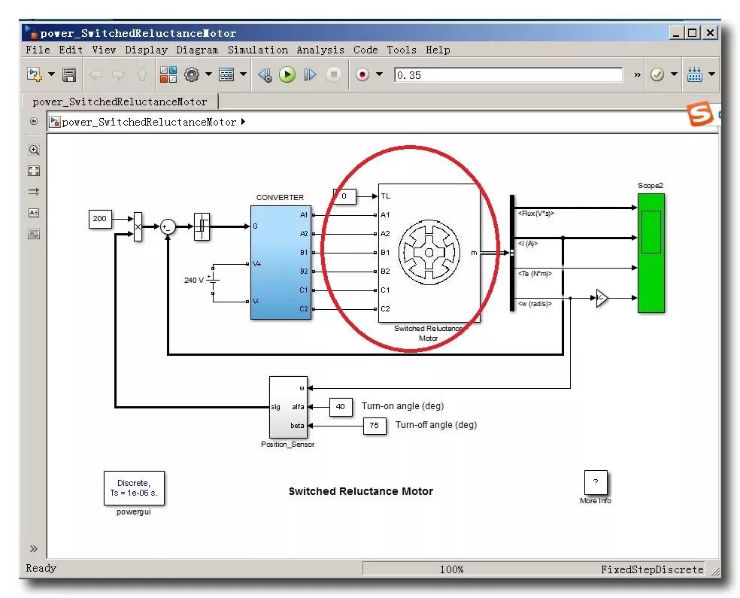740x598 pixels.
Task: Click the simulation stop time field
Action: (x=508, y=75)
